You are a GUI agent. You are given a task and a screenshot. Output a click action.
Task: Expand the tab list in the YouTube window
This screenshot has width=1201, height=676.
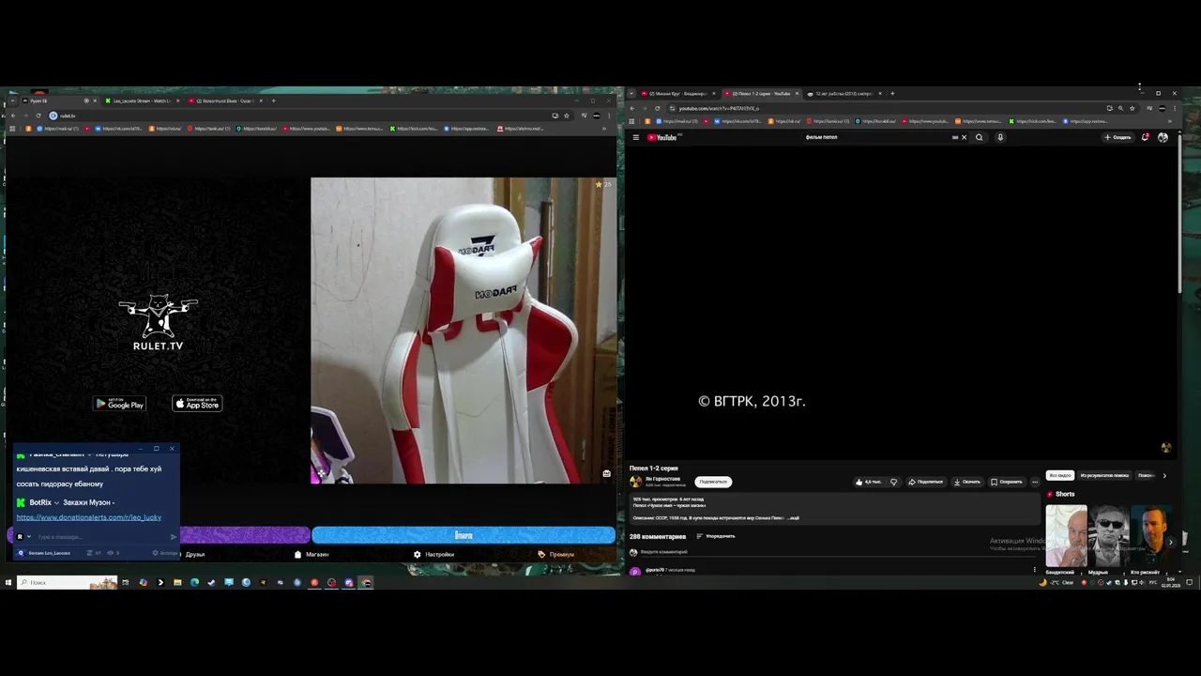631,94
